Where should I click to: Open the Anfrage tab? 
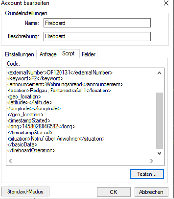48,54
